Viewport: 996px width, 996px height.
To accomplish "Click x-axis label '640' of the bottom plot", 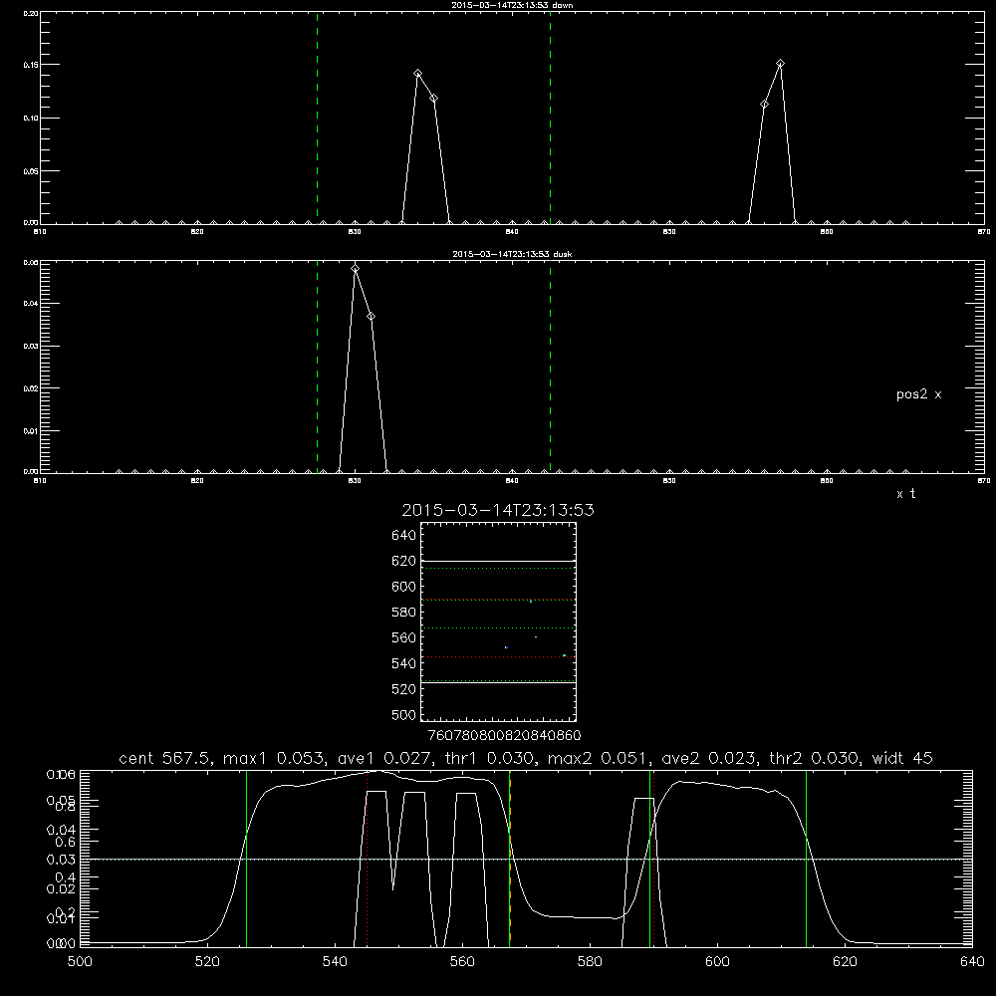I will [972, 962].
